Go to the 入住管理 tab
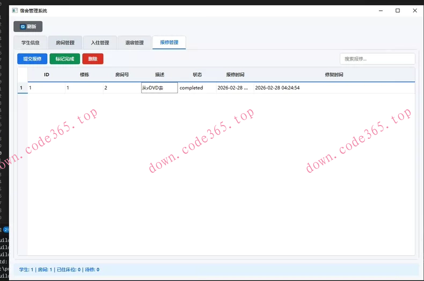 click(100, 43)
